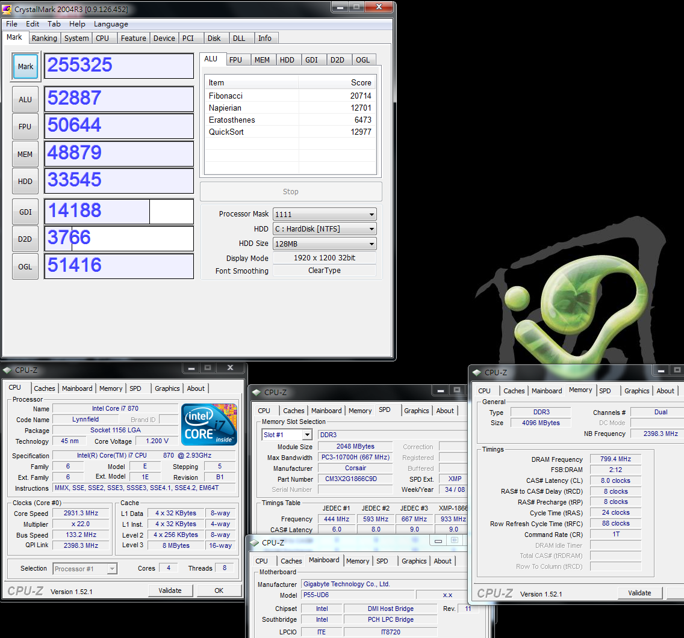Click the CrystalMark title bar icon
The image size is (684, 638).
point(7,9)
